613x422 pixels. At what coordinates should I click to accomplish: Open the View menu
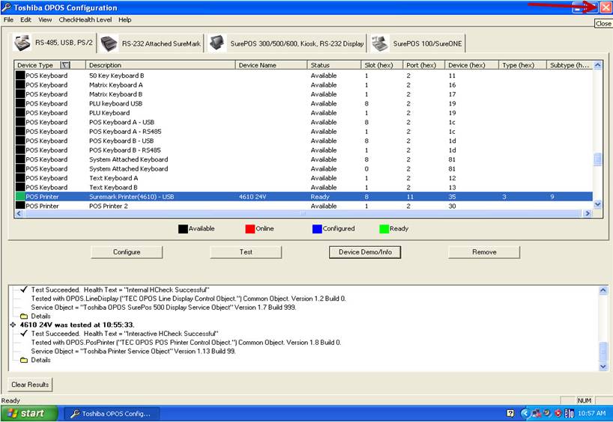(45, 19)
